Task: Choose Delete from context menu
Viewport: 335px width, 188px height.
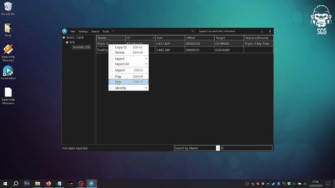Action: 129,52
